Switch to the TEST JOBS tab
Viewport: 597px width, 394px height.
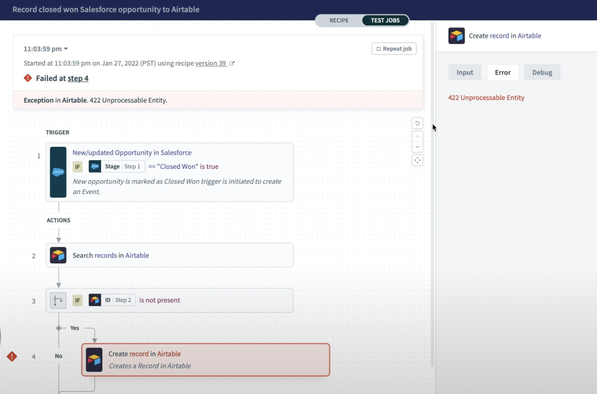(385, 20)
